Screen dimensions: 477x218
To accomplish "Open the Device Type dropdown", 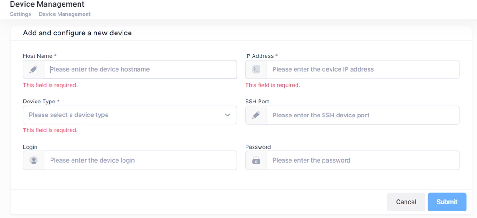I will point(126,115).
